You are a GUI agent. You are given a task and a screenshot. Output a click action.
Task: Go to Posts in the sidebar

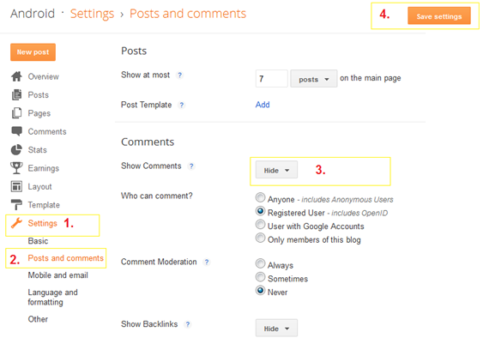pos(39,95)
